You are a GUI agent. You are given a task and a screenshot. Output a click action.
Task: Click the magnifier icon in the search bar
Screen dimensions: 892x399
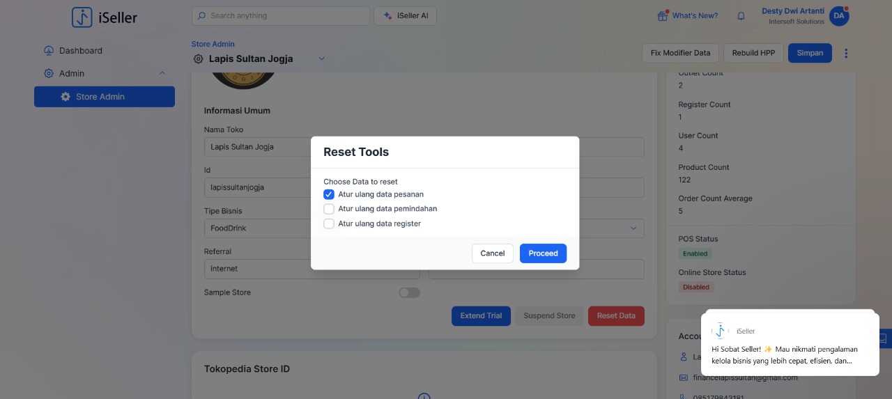click(202, 16)
